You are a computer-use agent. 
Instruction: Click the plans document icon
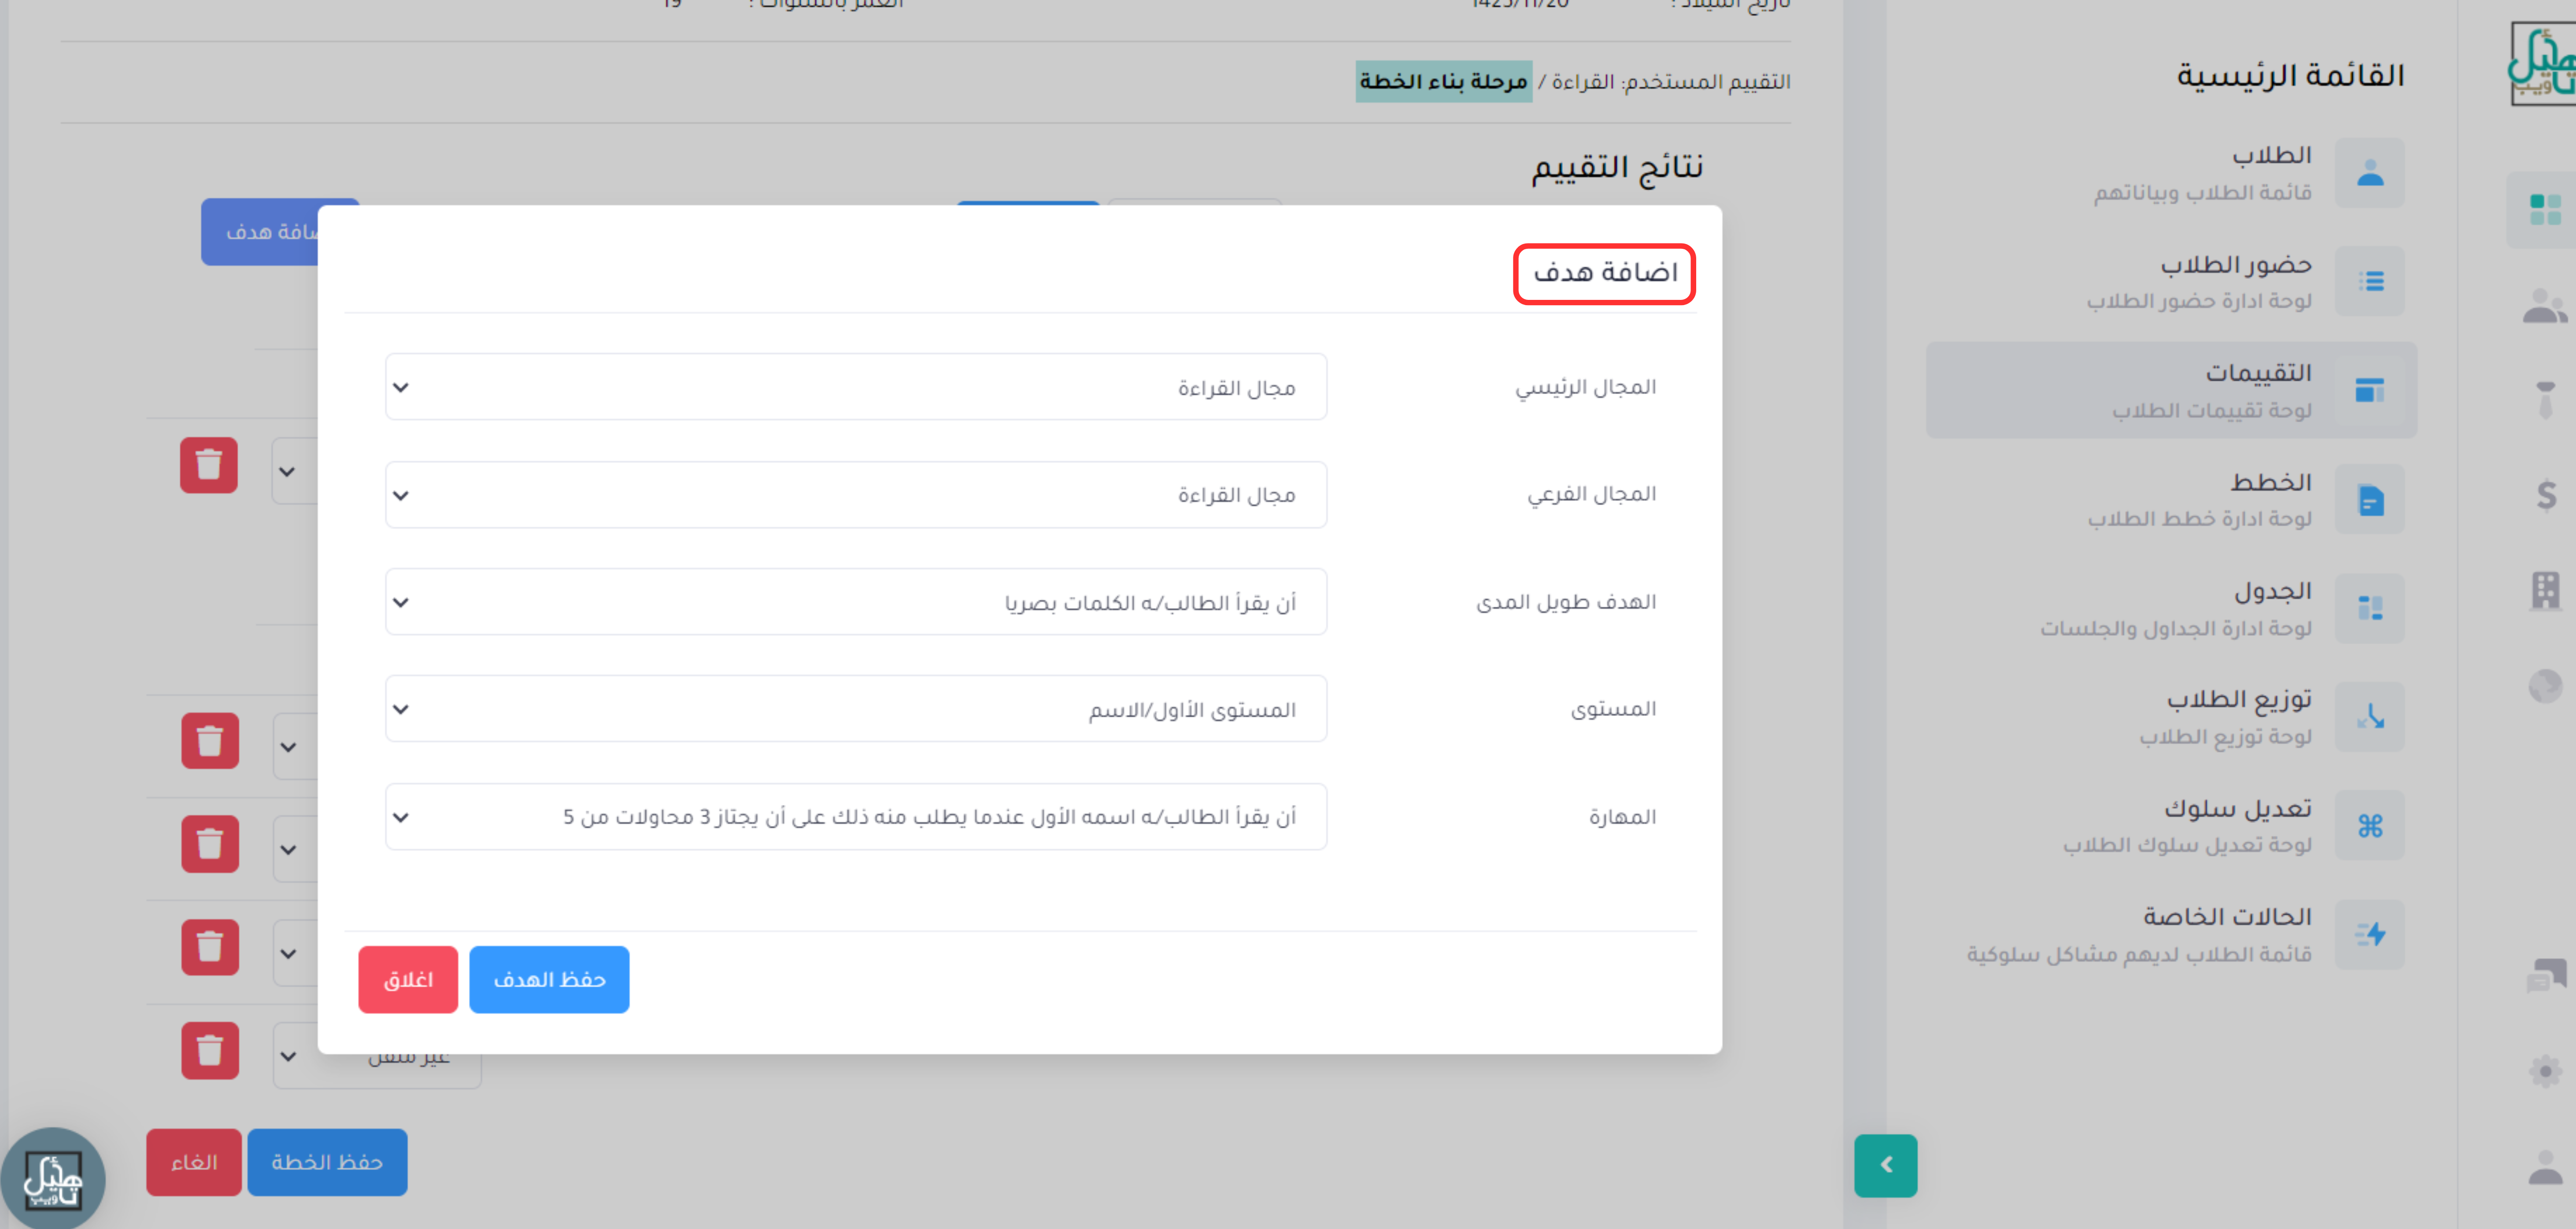pos(2370,499)
